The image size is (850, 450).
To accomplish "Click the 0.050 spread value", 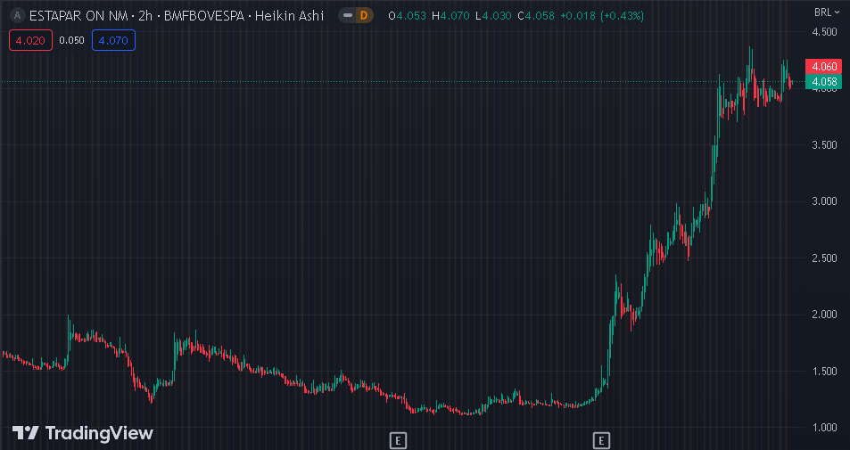I will tap(71, 41).
